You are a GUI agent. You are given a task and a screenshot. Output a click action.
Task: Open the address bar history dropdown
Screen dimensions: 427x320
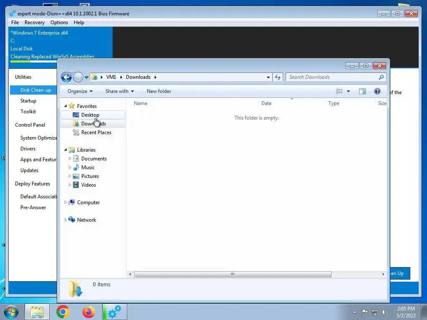(x=268, y=77)
